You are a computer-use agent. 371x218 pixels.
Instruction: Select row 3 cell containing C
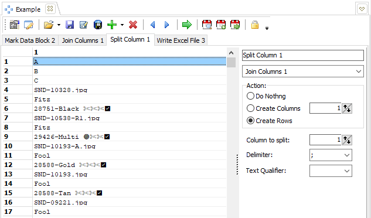[x=130, y=80]
